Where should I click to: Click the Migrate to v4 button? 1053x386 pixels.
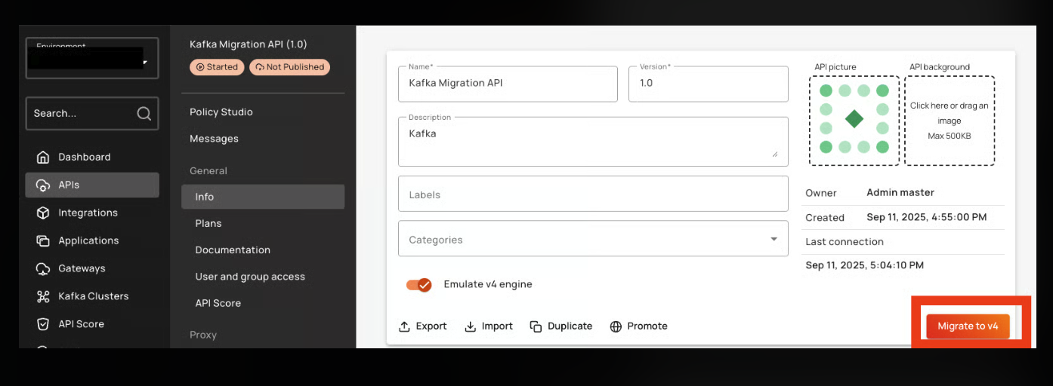[x=968, y=326]
